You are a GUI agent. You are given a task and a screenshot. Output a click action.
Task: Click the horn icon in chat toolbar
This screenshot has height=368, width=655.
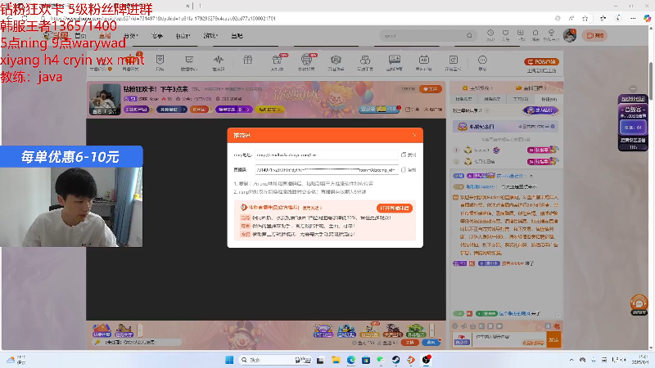pos(463,325)
